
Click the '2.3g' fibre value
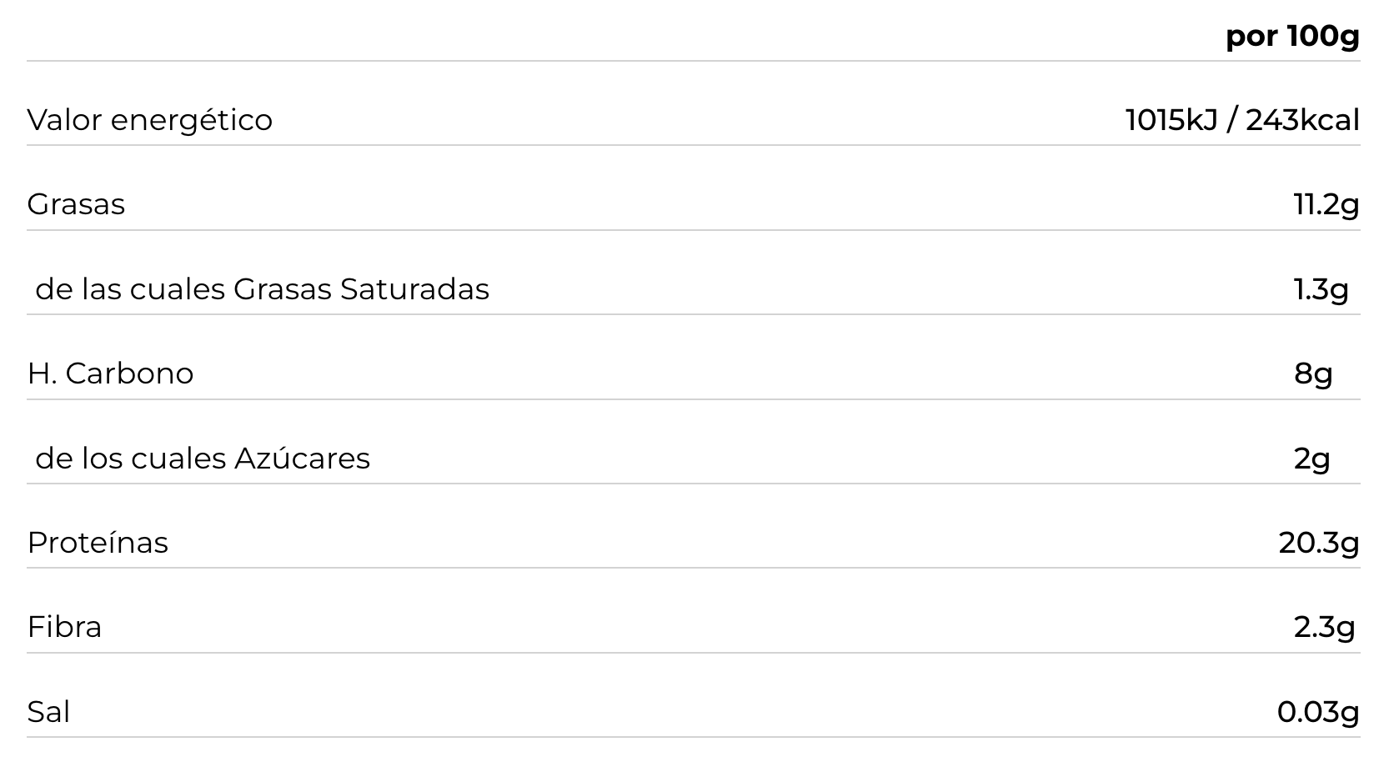(x=1324, y=627)
